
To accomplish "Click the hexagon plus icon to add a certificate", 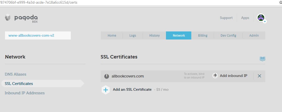I will 106,90.
